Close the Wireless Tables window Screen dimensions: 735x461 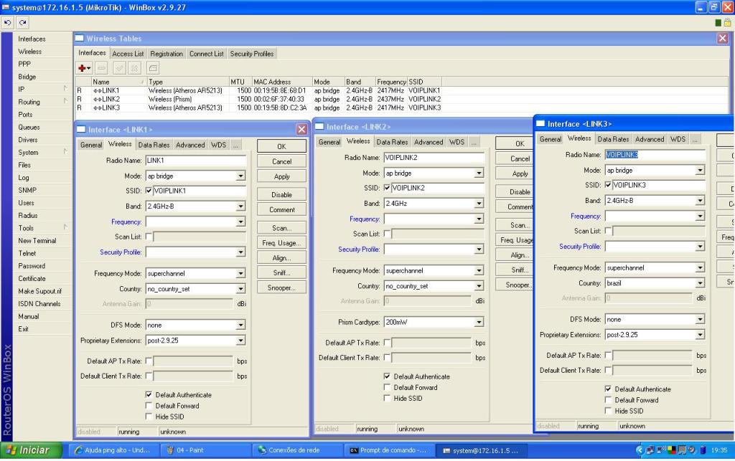coord(722,39)
